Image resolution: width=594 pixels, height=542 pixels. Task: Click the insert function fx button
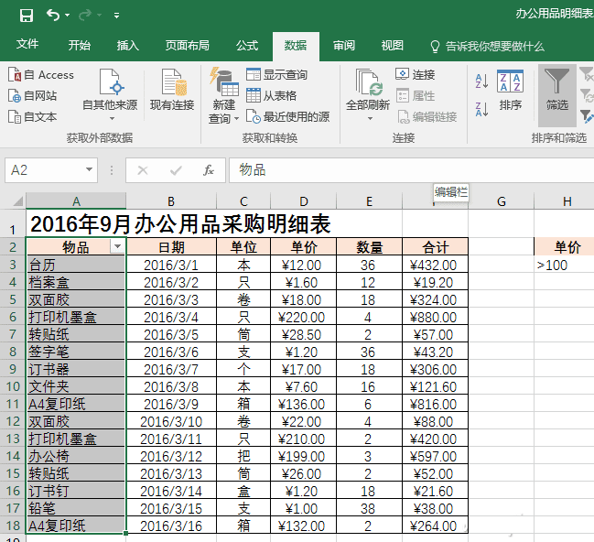coord(208,170)
